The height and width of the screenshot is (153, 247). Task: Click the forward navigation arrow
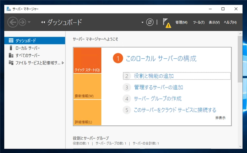(23, 22)
